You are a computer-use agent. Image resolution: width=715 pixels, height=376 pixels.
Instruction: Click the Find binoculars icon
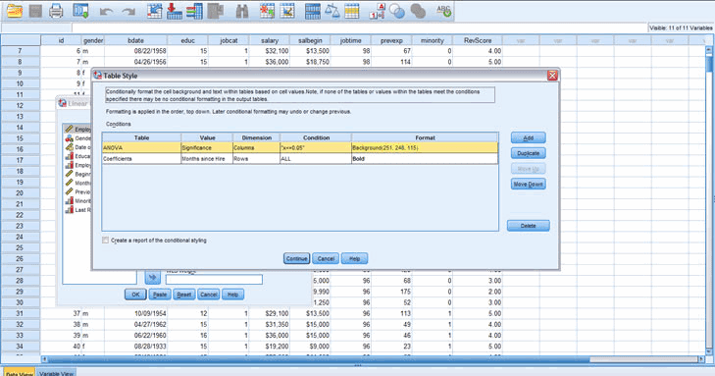241,11
